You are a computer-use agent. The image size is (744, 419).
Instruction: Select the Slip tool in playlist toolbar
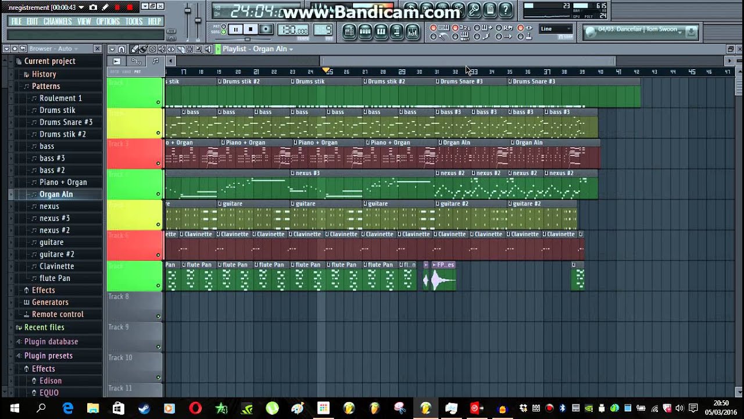point(171,49)
